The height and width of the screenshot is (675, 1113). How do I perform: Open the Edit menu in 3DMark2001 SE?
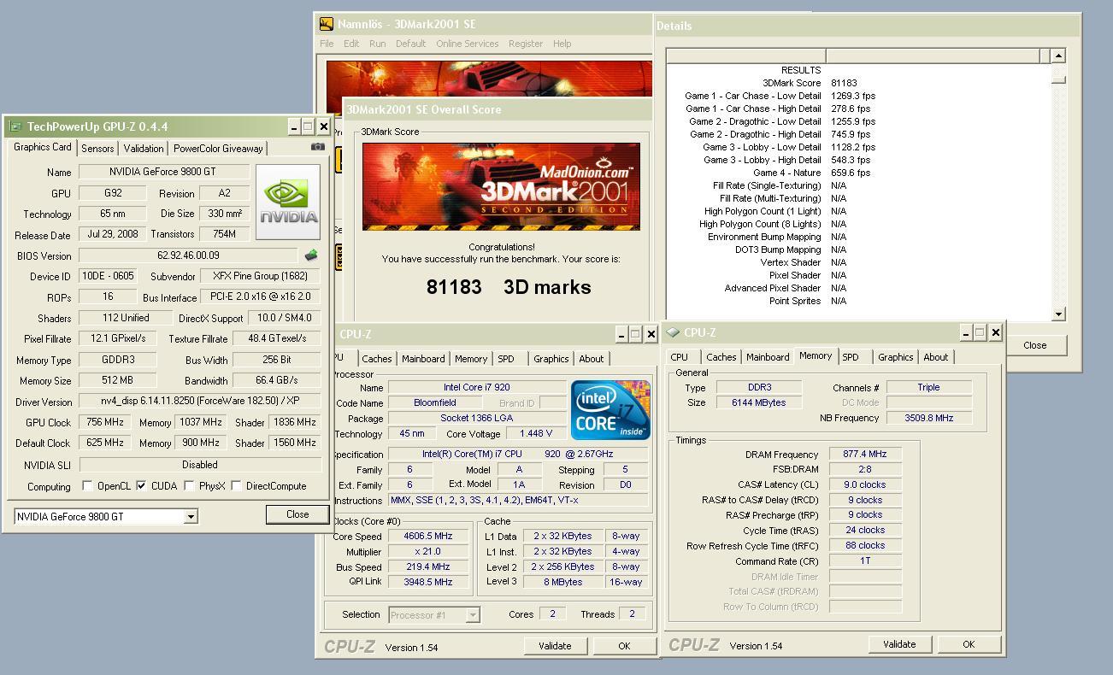click(x=351, y=44)
